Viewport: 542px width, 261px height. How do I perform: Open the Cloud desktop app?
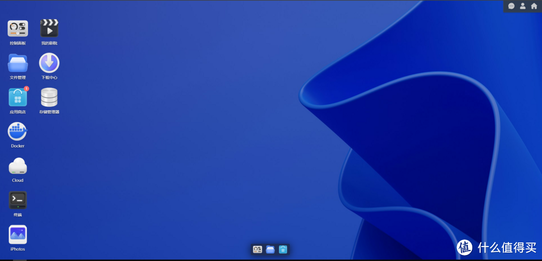tap(18, 166)
